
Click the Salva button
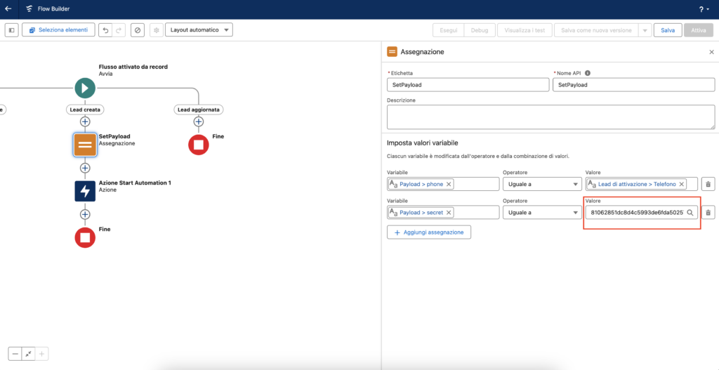click(x=667, y=30)
